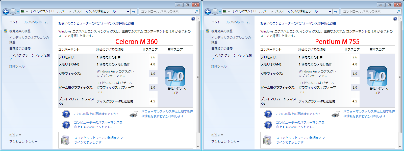Open 電源設定の調整 in the left window

click(x=20, y=49)
